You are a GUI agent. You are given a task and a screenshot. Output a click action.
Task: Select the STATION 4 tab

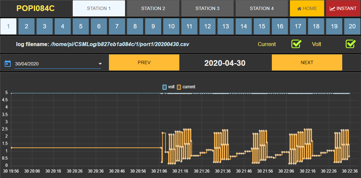coord(261,8)
